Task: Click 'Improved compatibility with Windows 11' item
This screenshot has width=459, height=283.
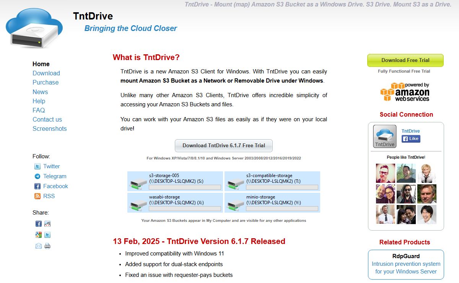Action: (174, 254)
